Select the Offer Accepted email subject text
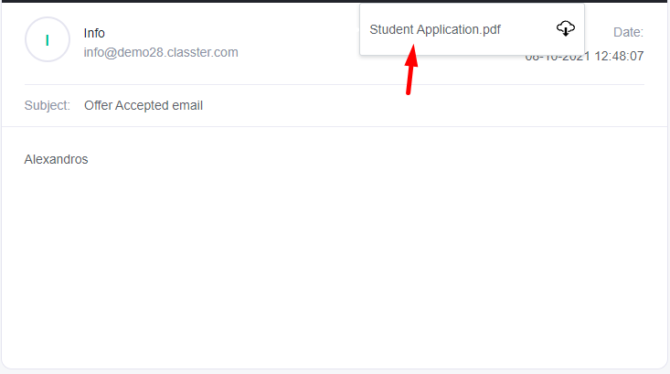670x374 pixels. [x=144, y=105]
